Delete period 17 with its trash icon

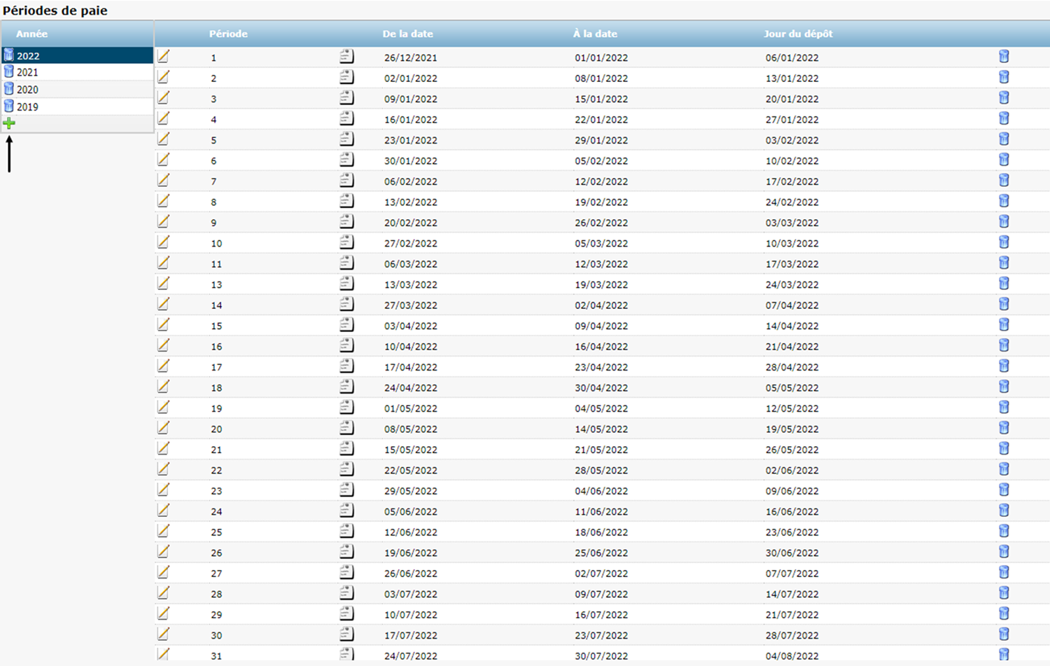(x=1004, y=366)
